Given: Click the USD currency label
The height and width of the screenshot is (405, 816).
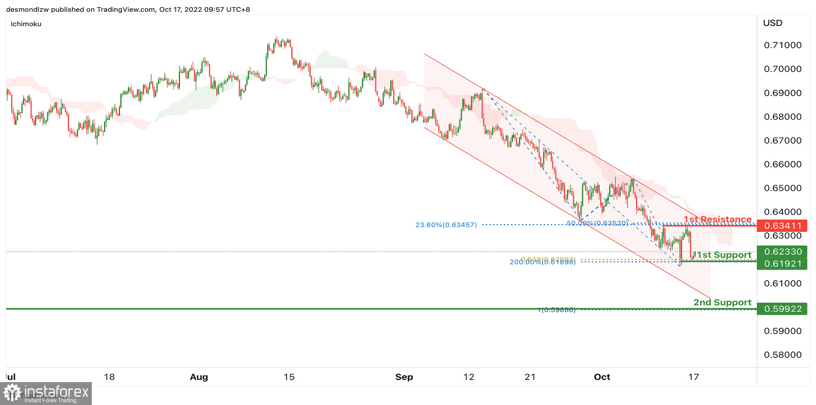Looking at the screenshot, I should (773, 23).
